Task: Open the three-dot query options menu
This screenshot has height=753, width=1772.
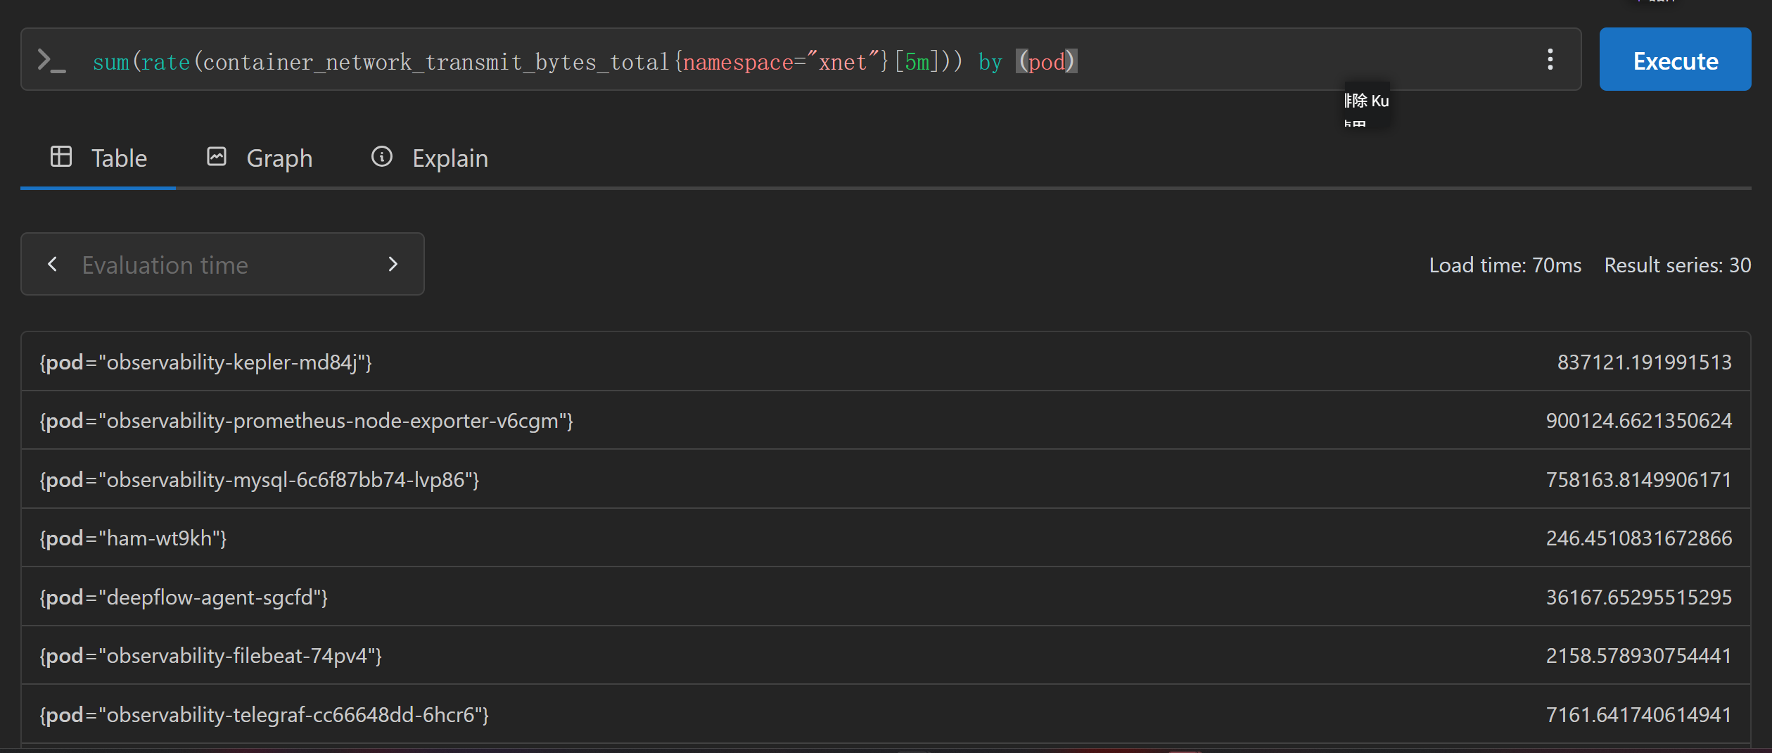Action: 1550,60
